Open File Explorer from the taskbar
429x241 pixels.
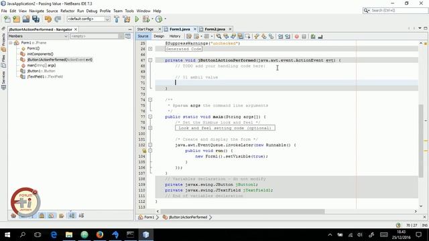tap(69, 234)
